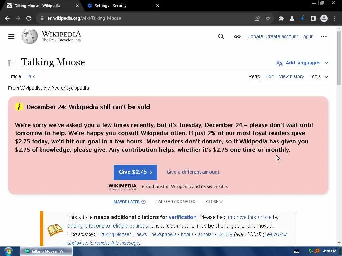The image size is (342, 256).
Task: Close the Talking Moose browser tab
Action: [77, 6]
